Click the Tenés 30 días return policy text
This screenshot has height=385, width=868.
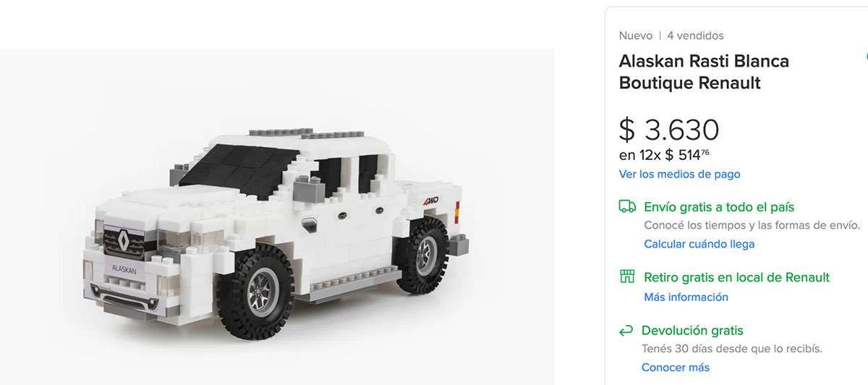click(732, 349)
